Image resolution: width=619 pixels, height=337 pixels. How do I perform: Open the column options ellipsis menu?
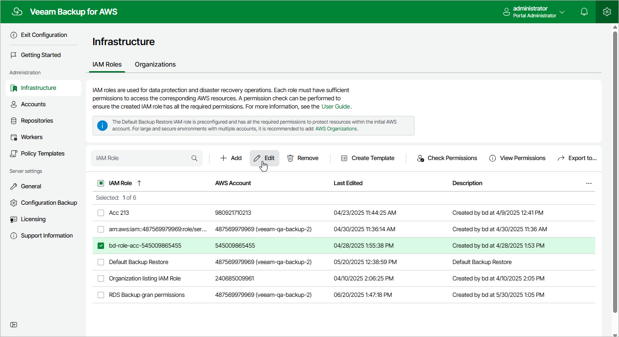tap(589, 183)
